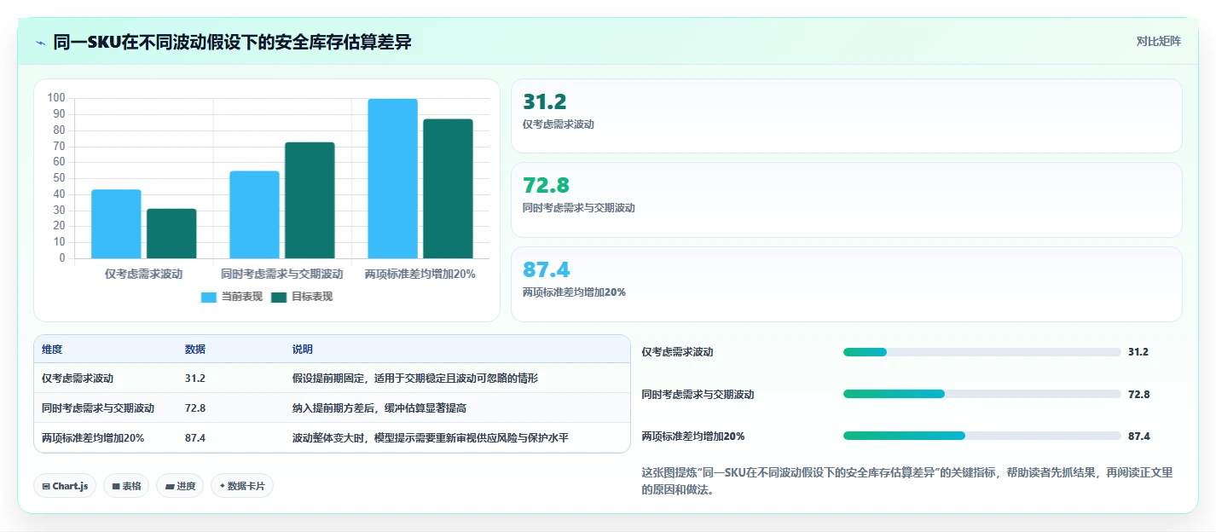Click table cell 两项标准差均增加20%
The width and height of the screenshot is (1216, 532).
(93, 438)
